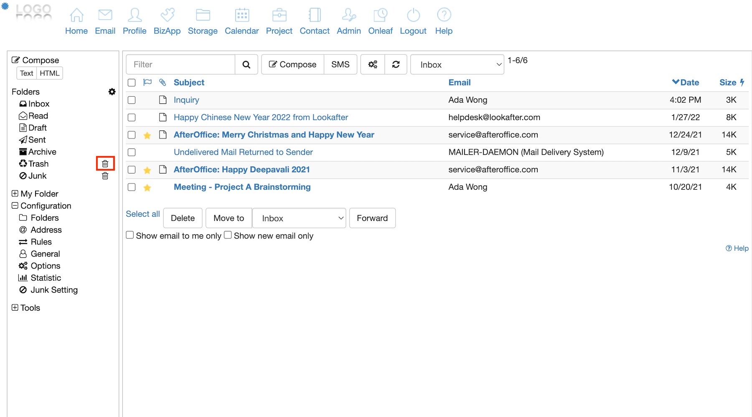The height and width of the screenshot is (417, 752).
Task: Click the search magnifier icon next to the filter
Action: [246, 65]
